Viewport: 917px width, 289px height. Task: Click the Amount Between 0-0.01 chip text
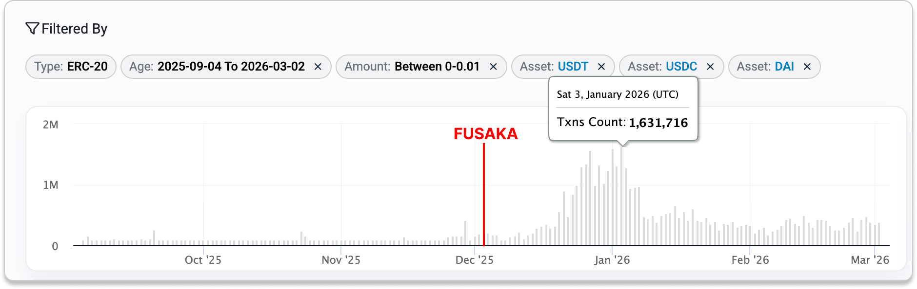(412, 67)
